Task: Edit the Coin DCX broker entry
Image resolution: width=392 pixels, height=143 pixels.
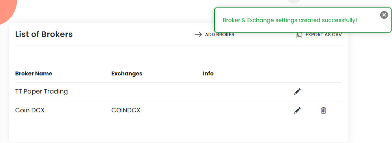Action: pos(297,110)
